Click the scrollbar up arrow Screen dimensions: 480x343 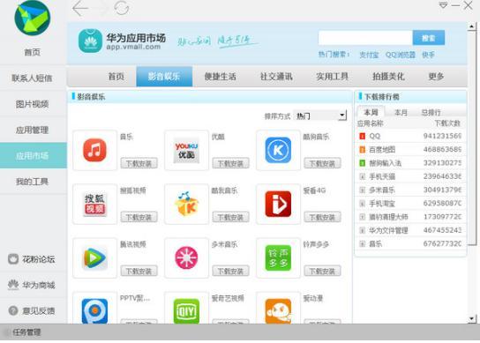coord(471,26)
